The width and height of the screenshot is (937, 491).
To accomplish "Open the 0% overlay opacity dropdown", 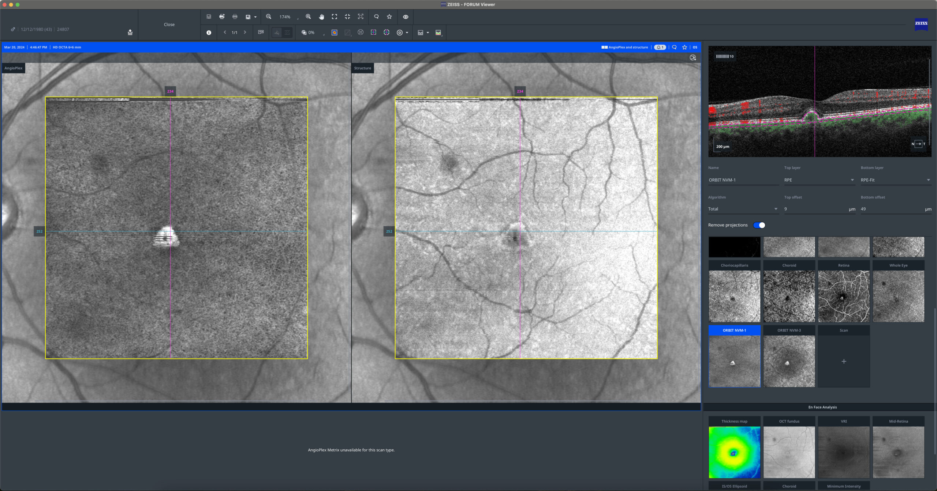I will point(313,33).
